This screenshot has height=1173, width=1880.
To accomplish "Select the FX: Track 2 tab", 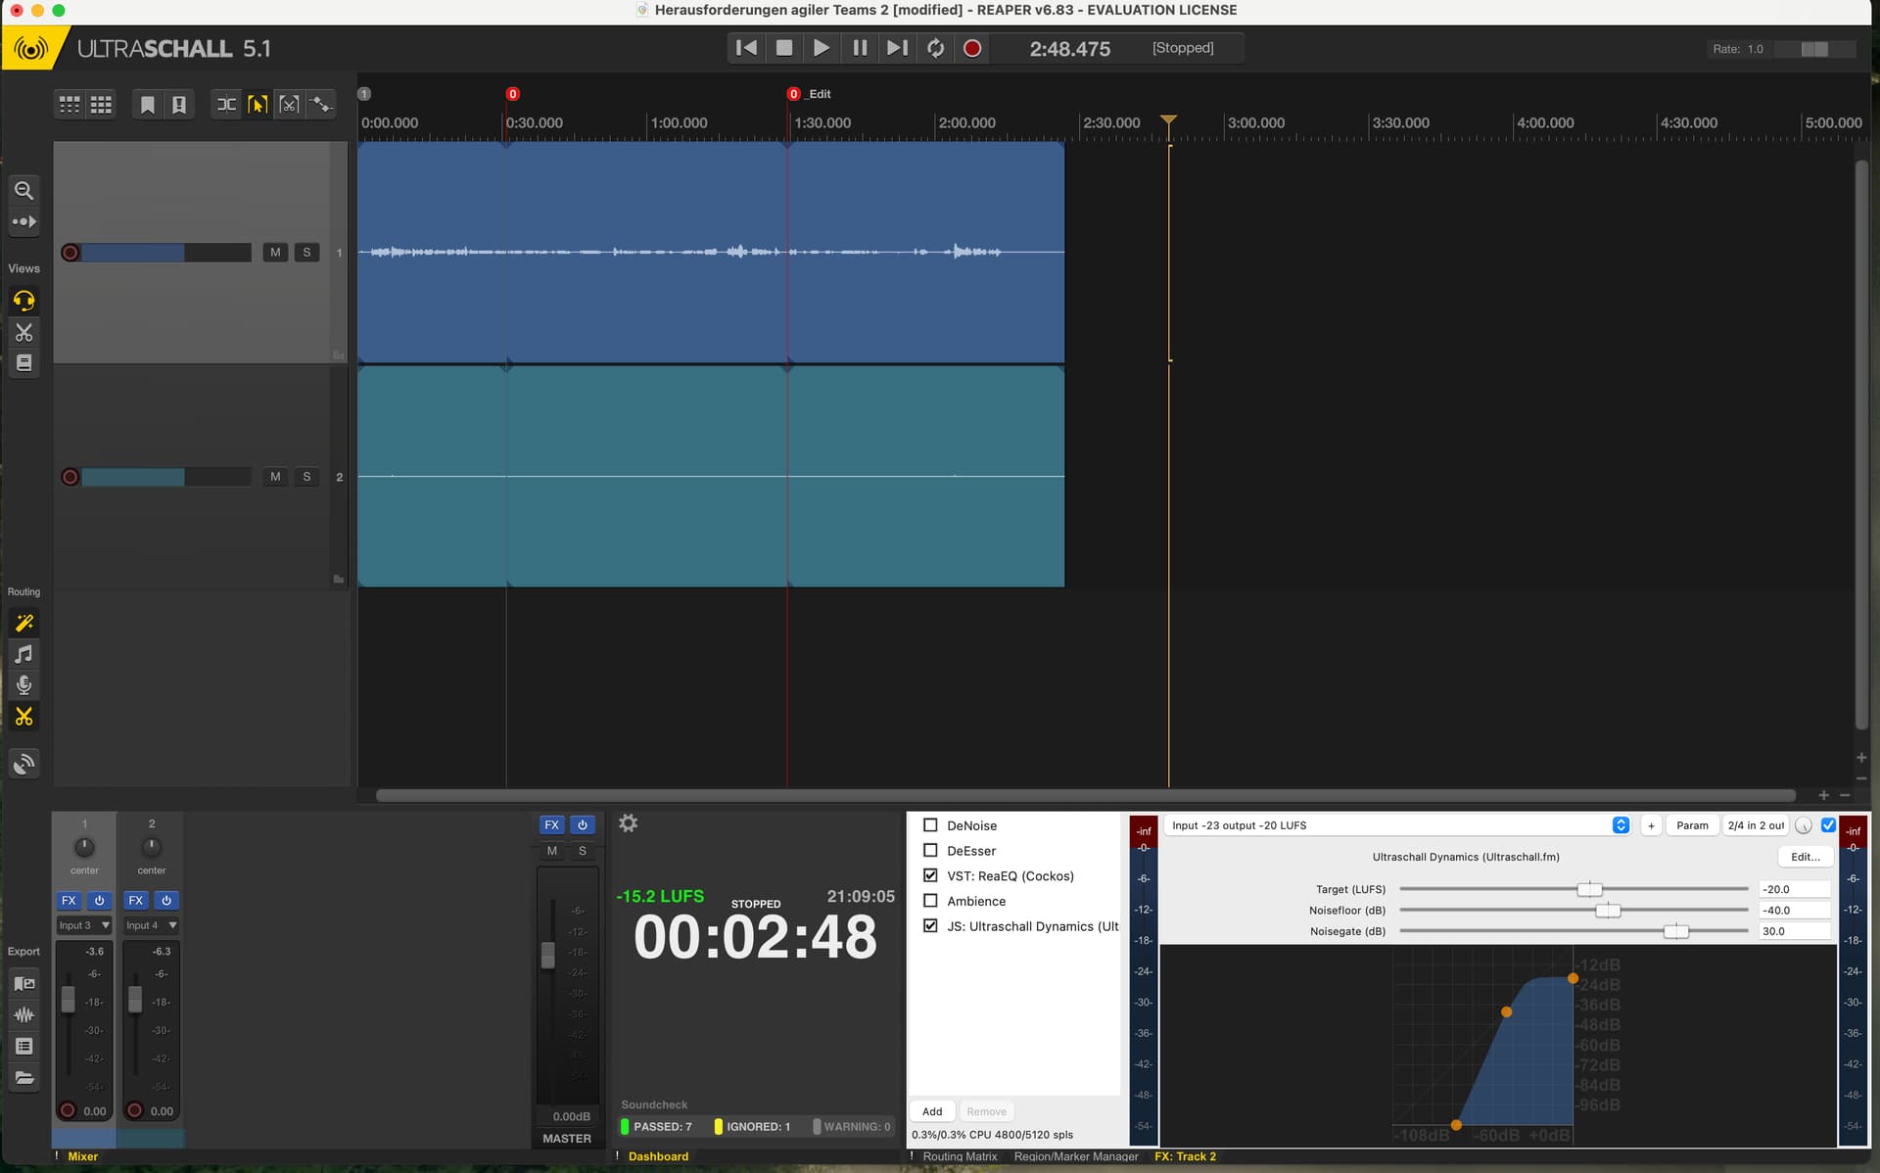I will point(1185,1156).
